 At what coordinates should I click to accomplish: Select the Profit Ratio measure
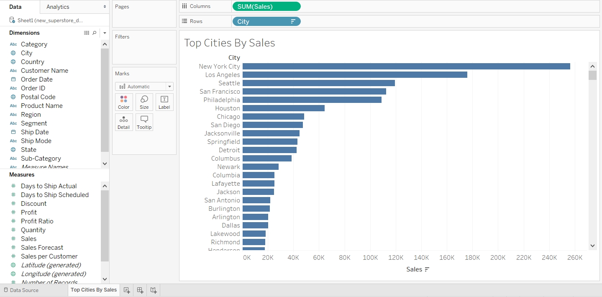pos(37,221)
